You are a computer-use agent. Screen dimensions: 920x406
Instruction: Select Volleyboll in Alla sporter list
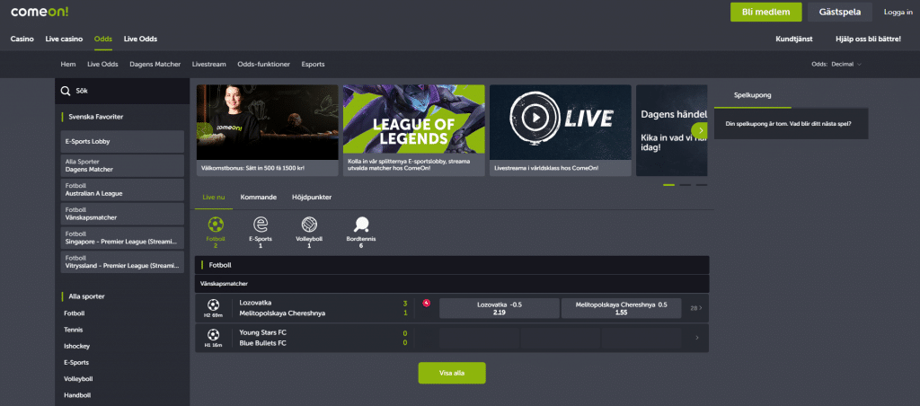78,379
